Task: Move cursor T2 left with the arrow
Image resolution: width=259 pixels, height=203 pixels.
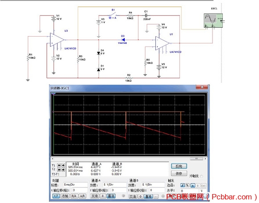Action: tap(59, 169)
